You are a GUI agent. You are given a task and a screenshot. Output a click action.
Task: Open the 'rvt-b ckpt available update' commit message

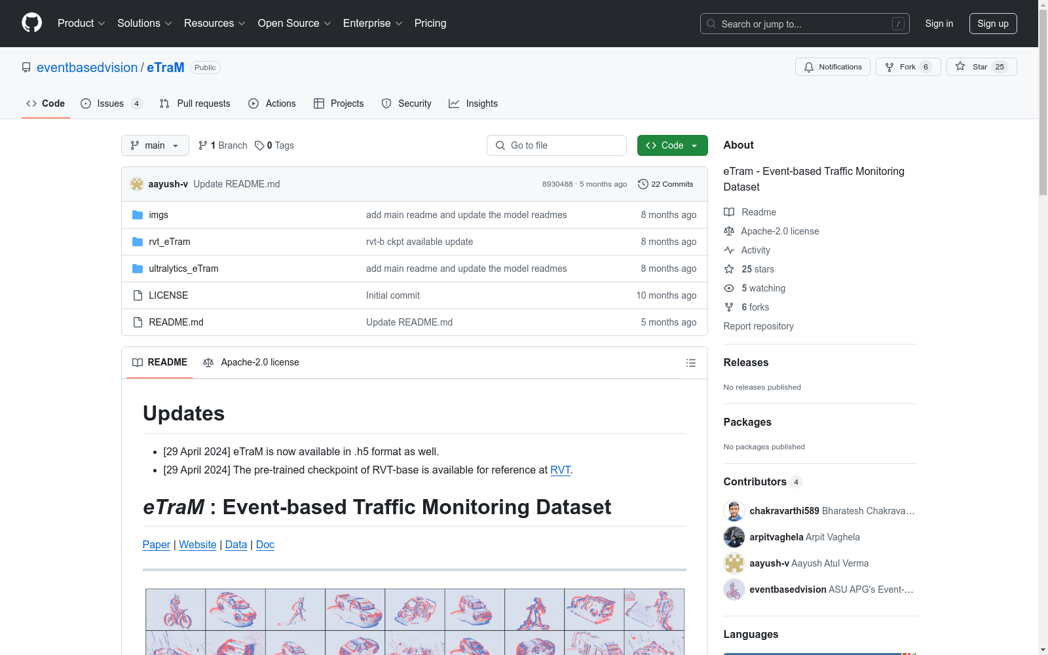pyautogui.click(x=419, y=242)
